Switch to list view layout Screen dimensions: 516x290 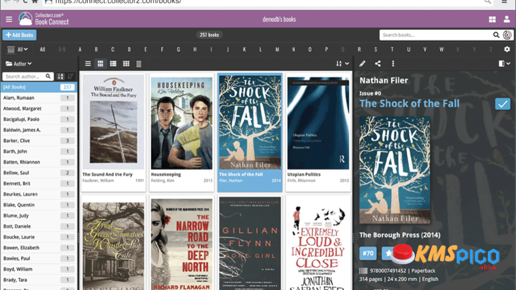tap(88, 64)
